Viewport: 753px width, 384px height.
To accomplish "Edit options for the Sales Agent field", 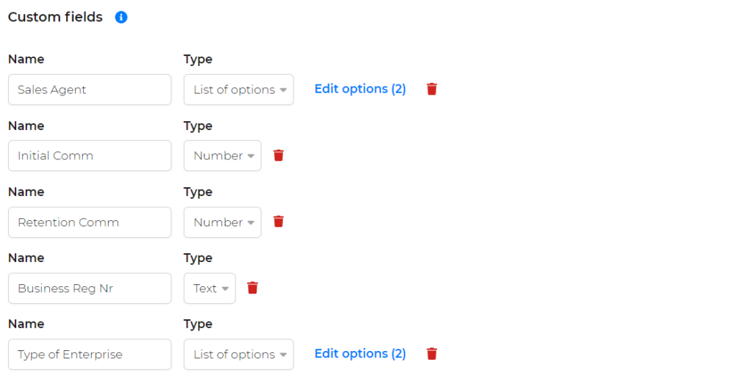I will 360,89.
